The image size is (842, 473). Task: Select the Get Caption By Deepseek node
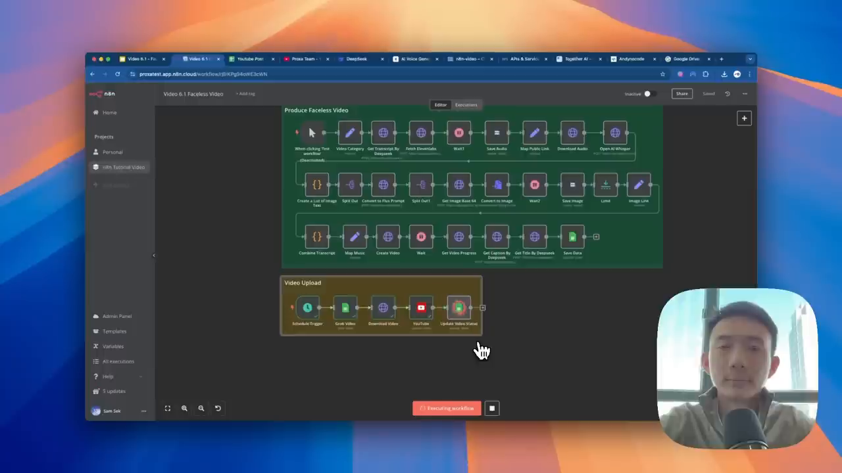click(x=497, y=236)
